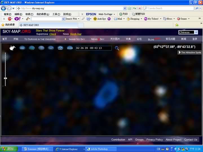Click the zoom slider handle
This screenshot has height=152, width=203.
coord(5,78)
